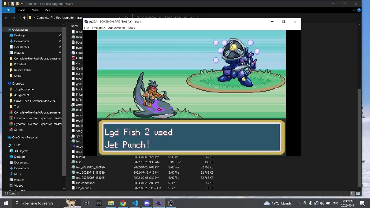
Task: Open the mGBA icon on the taskbar
Action: point(159,203)
